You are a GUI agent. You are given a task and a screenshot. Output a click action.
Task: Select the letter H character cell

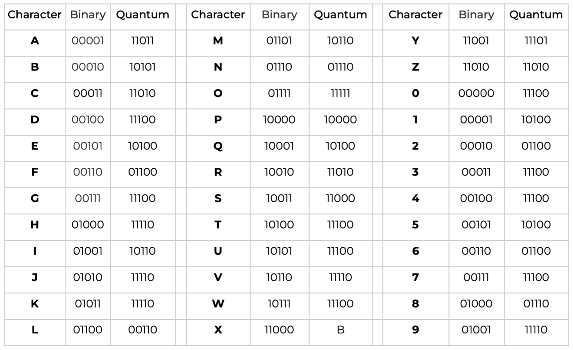(x=35, y=225)
